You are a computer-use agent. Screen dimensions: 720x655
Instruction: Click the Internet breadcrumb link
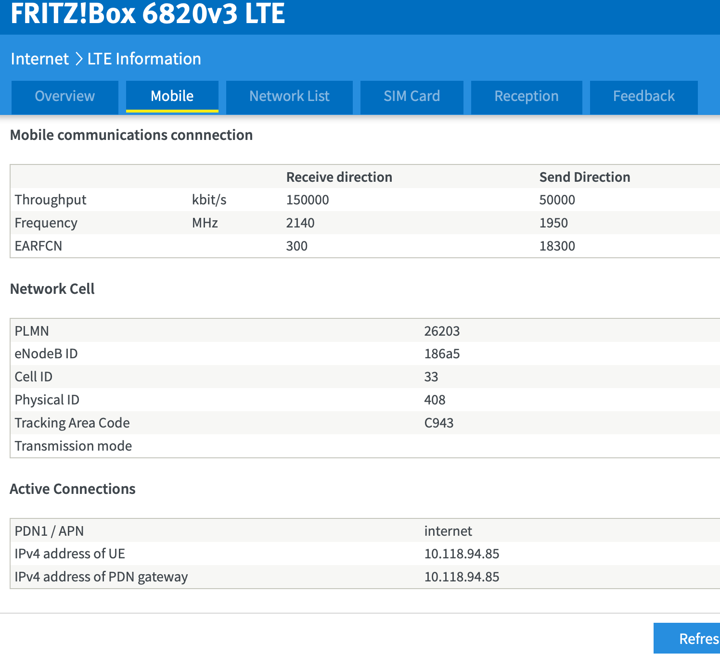coord(40,59)
